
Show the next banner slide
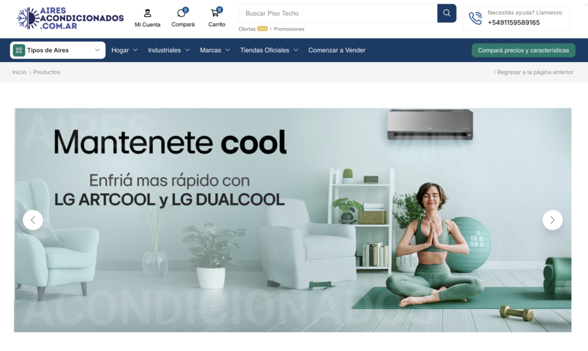[552, 220]
